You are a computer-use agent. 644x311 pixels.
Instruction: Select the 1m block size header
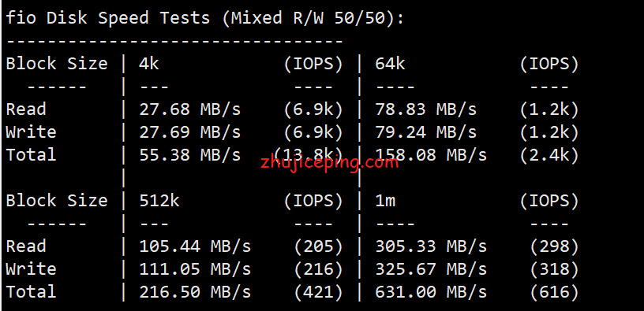385,200
